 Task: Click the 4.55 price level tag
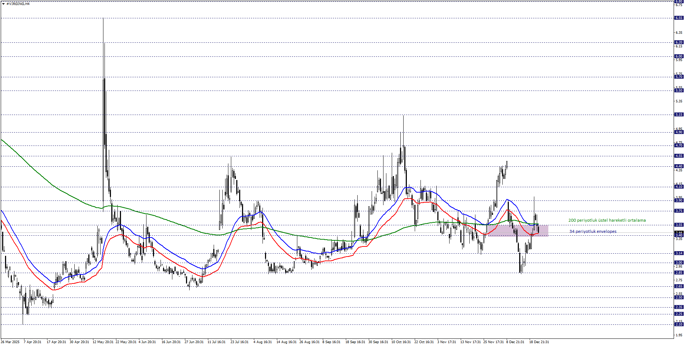(679, 156)
